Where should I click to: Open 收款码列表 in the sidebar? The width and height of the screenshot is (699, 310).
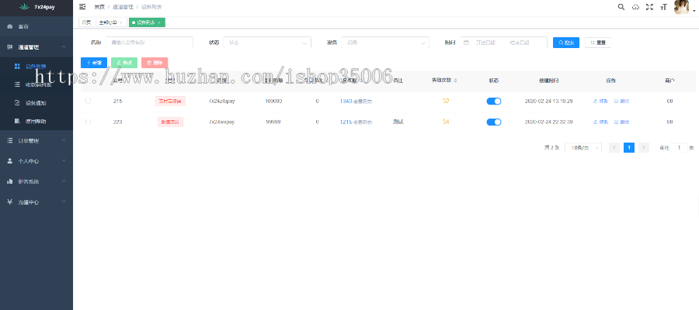[x=37, y=84]
